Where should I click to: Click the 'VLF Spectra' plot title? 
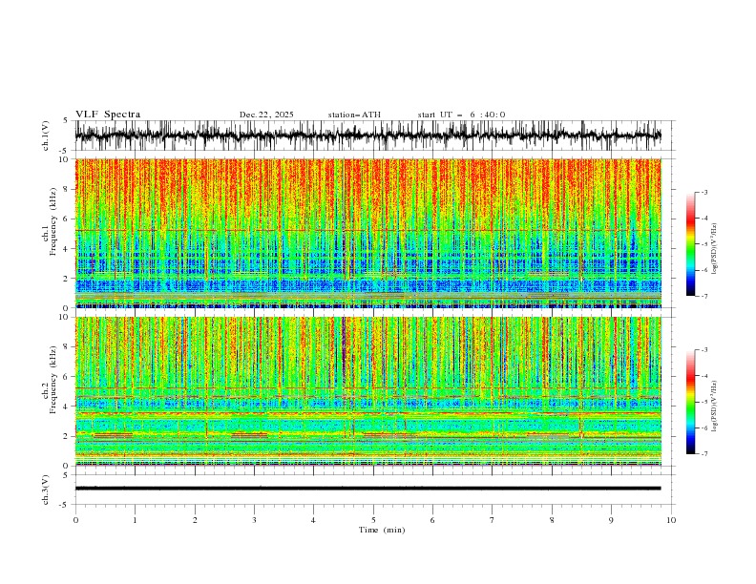pos(108,115)
